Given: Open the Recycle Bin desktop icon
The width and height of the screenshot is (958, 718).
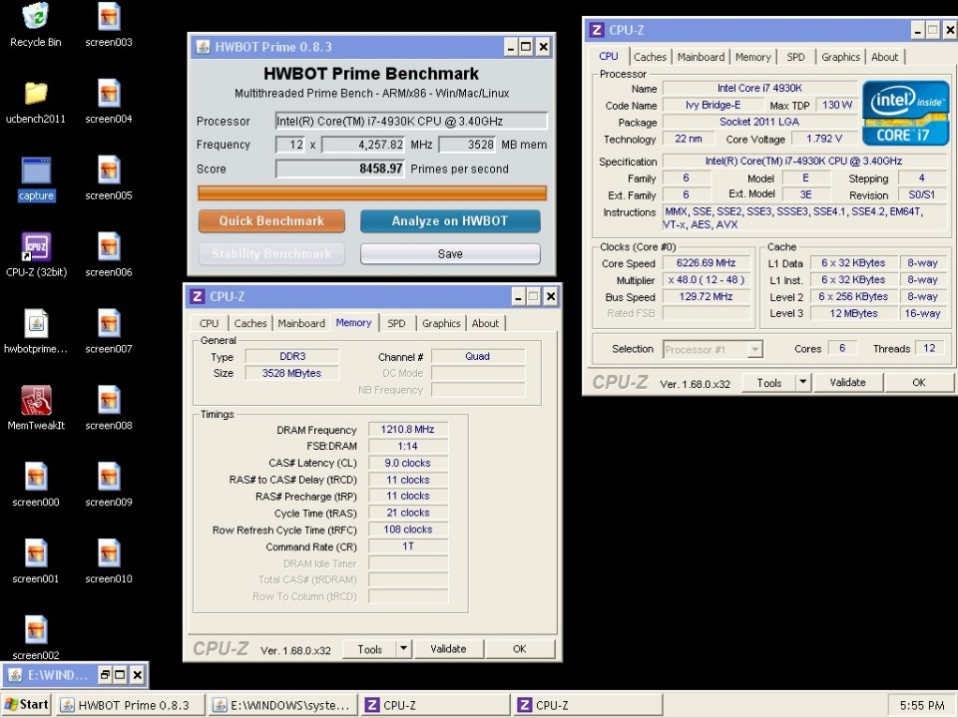Looking at the screenshot, I should coord(36,16).
